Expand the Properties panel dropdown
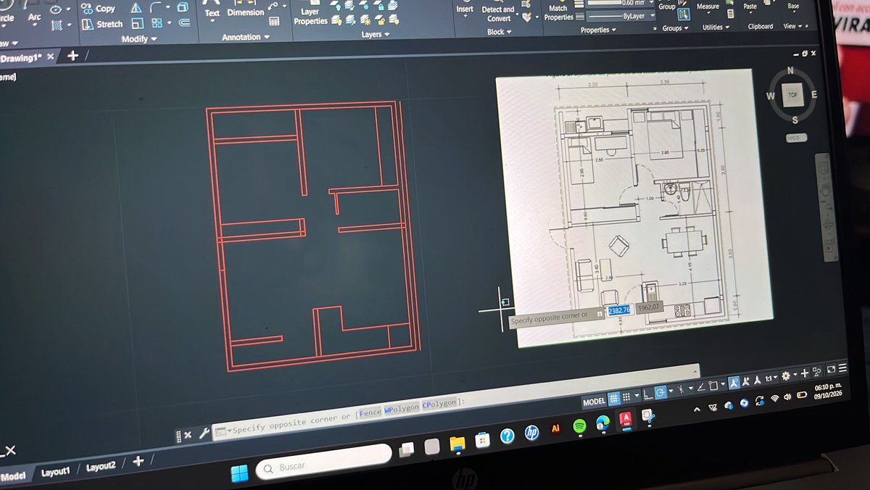 (598, 30)
